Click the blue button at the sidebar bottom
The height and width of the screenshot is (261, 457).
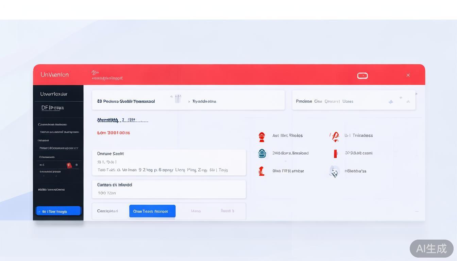click(x=58, y=211)
